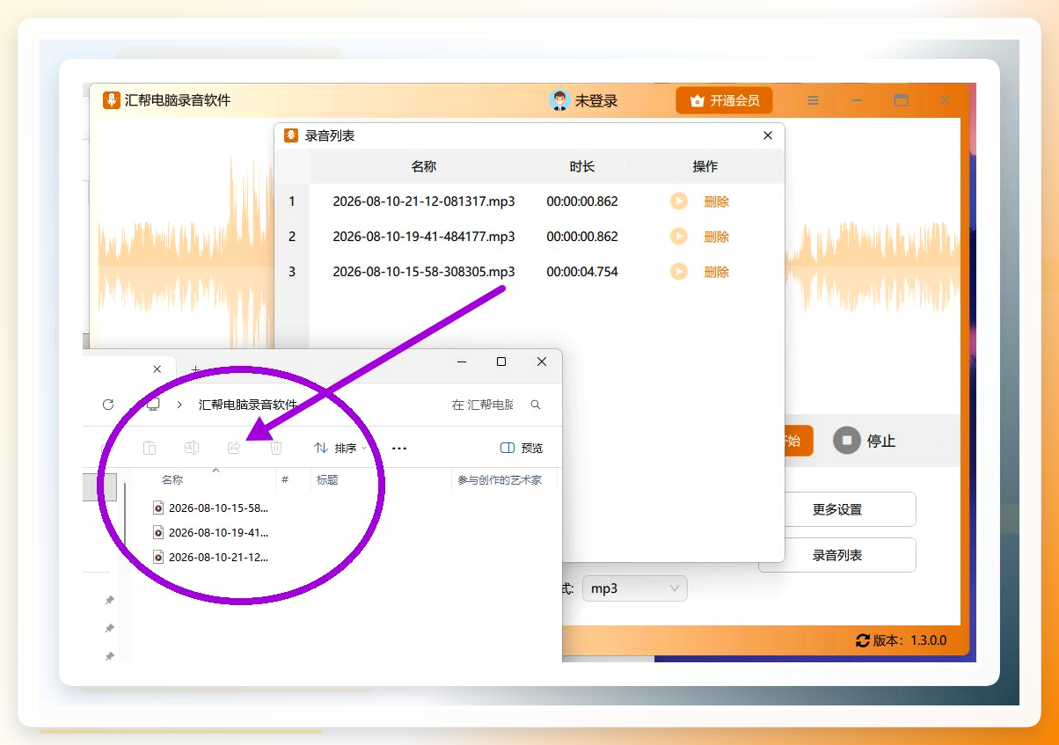This screenshot has width=1059, height=745.
Task: Click the 更多设置 button
Action: (837, 509)
